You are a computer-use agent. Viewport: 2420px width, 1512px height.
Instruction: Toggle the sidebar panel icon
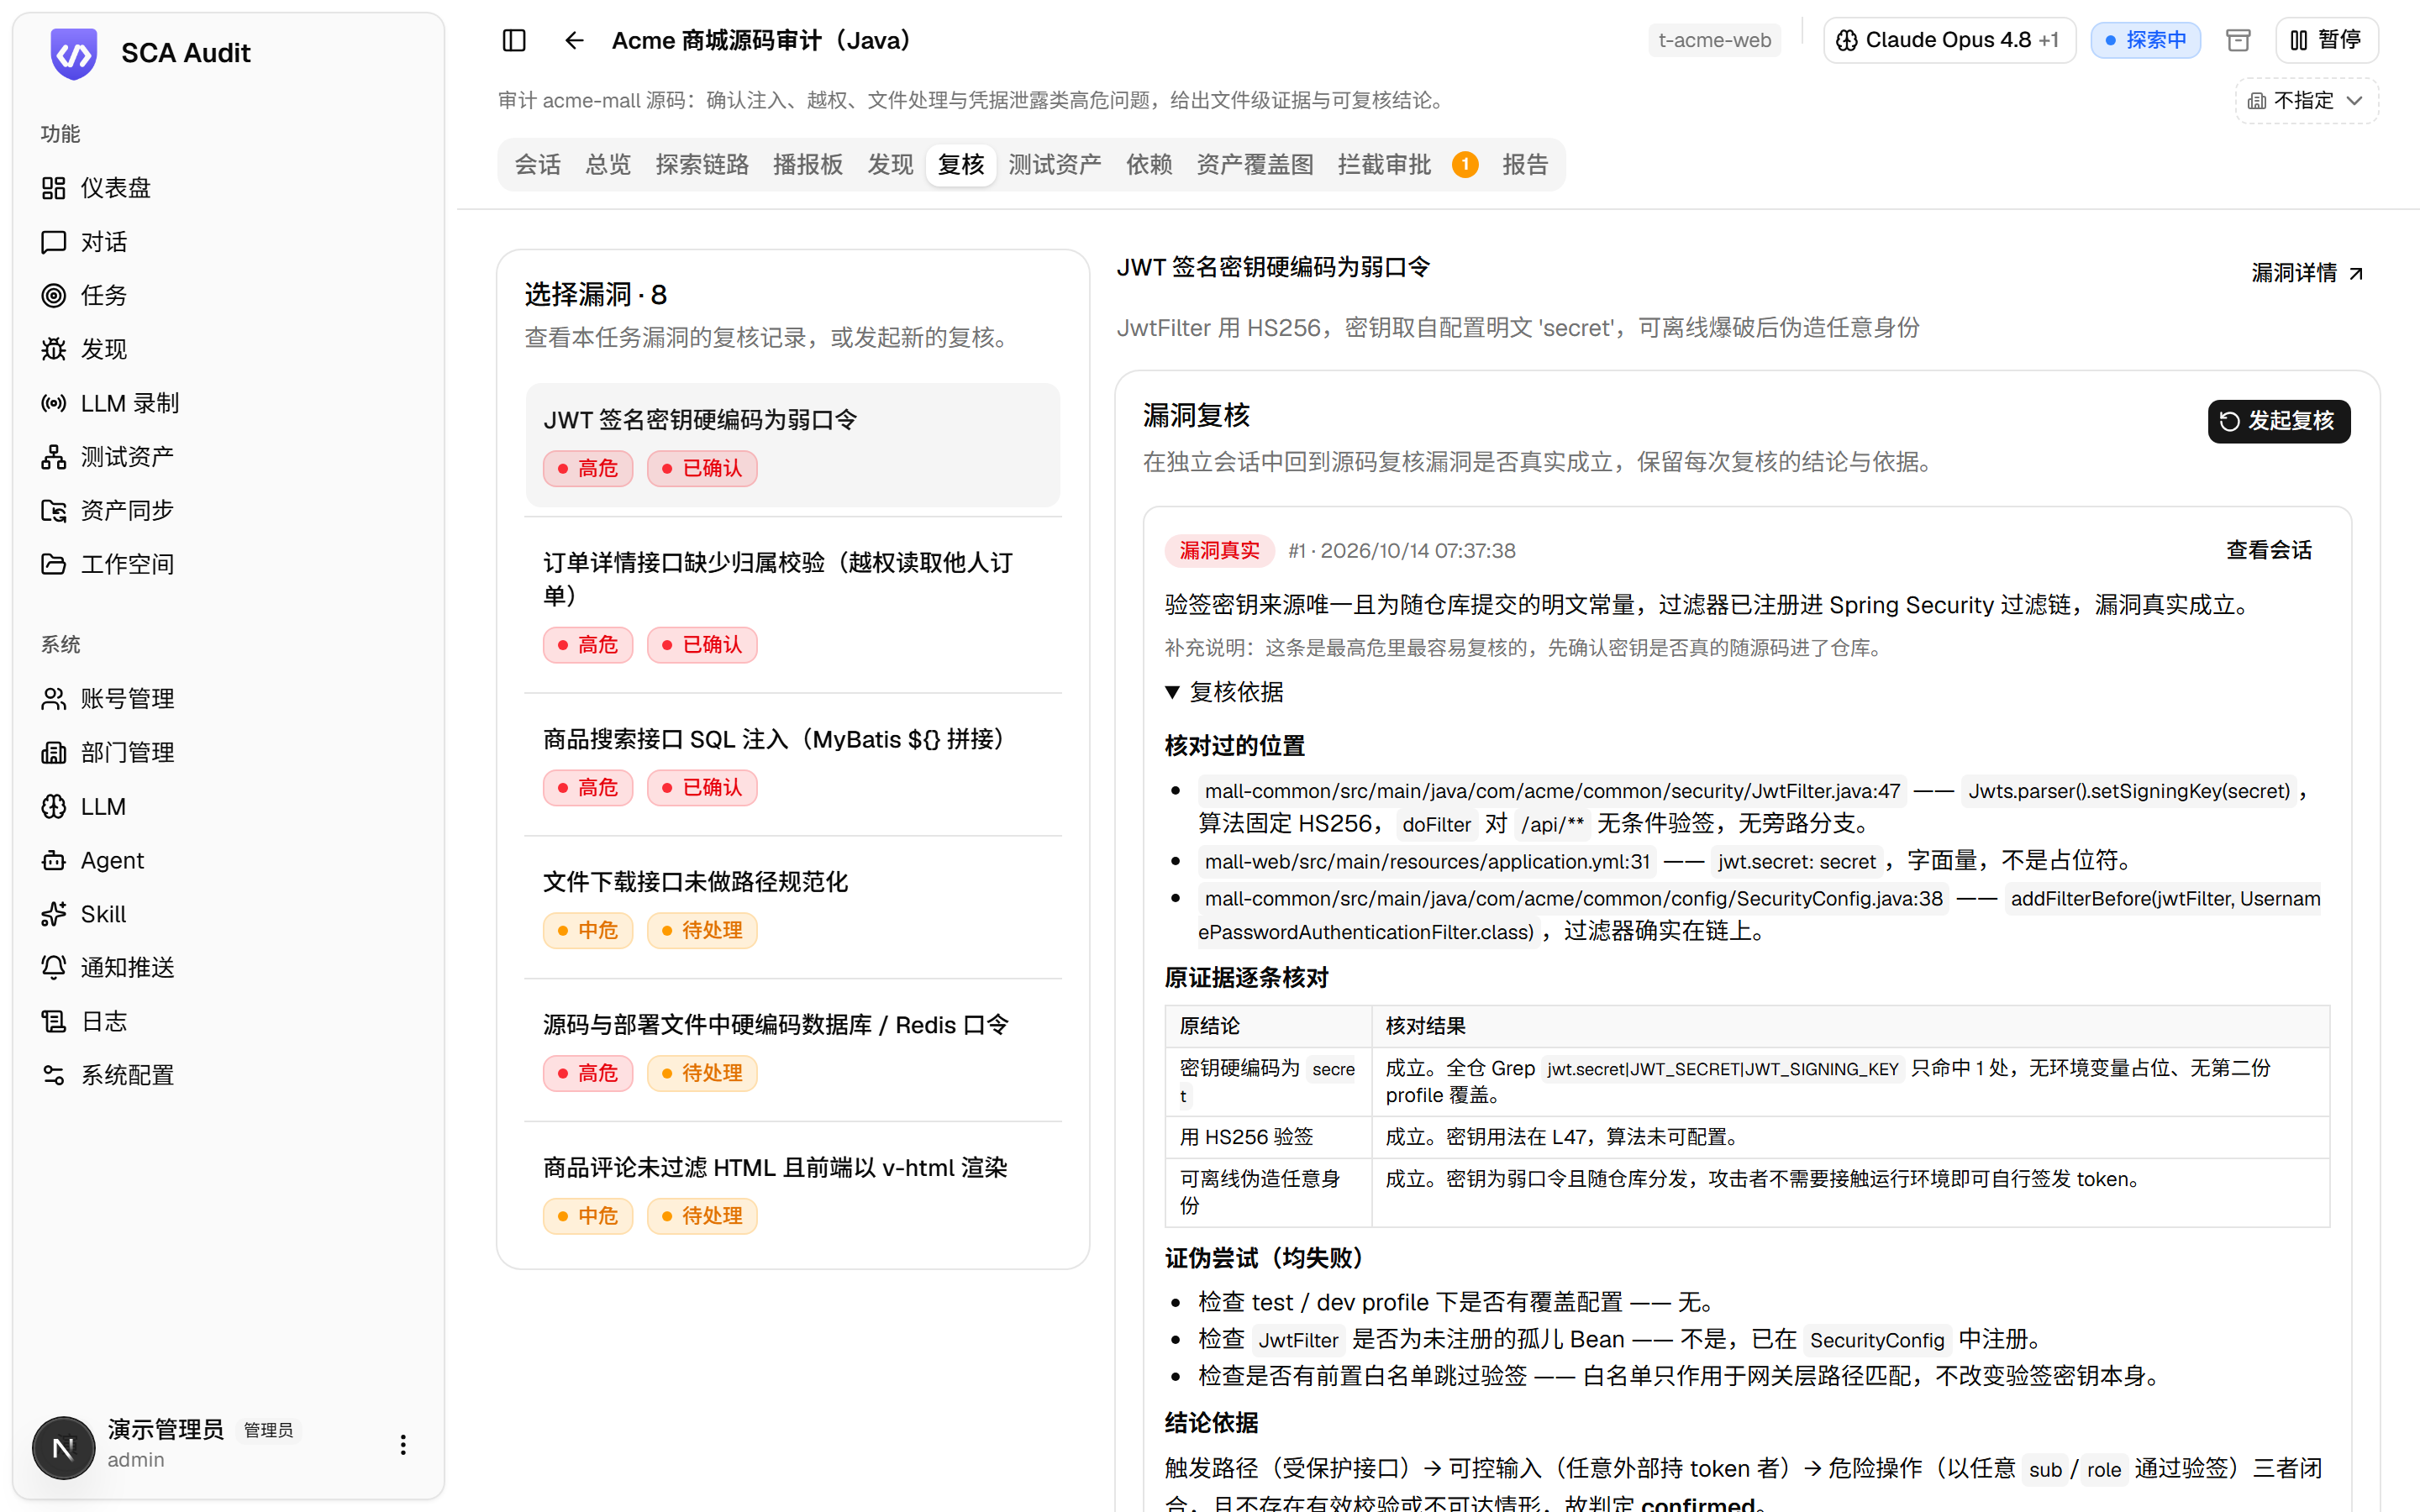point(514,40)
